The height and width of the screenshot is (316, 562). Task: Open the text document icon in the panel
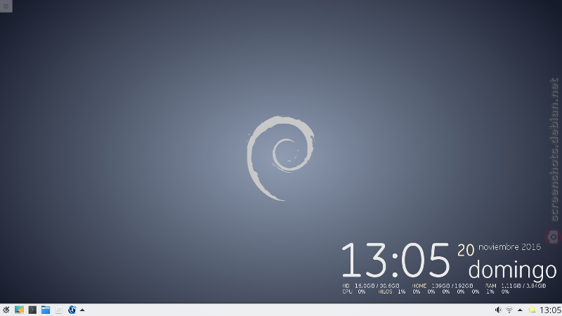coord(59,310)
